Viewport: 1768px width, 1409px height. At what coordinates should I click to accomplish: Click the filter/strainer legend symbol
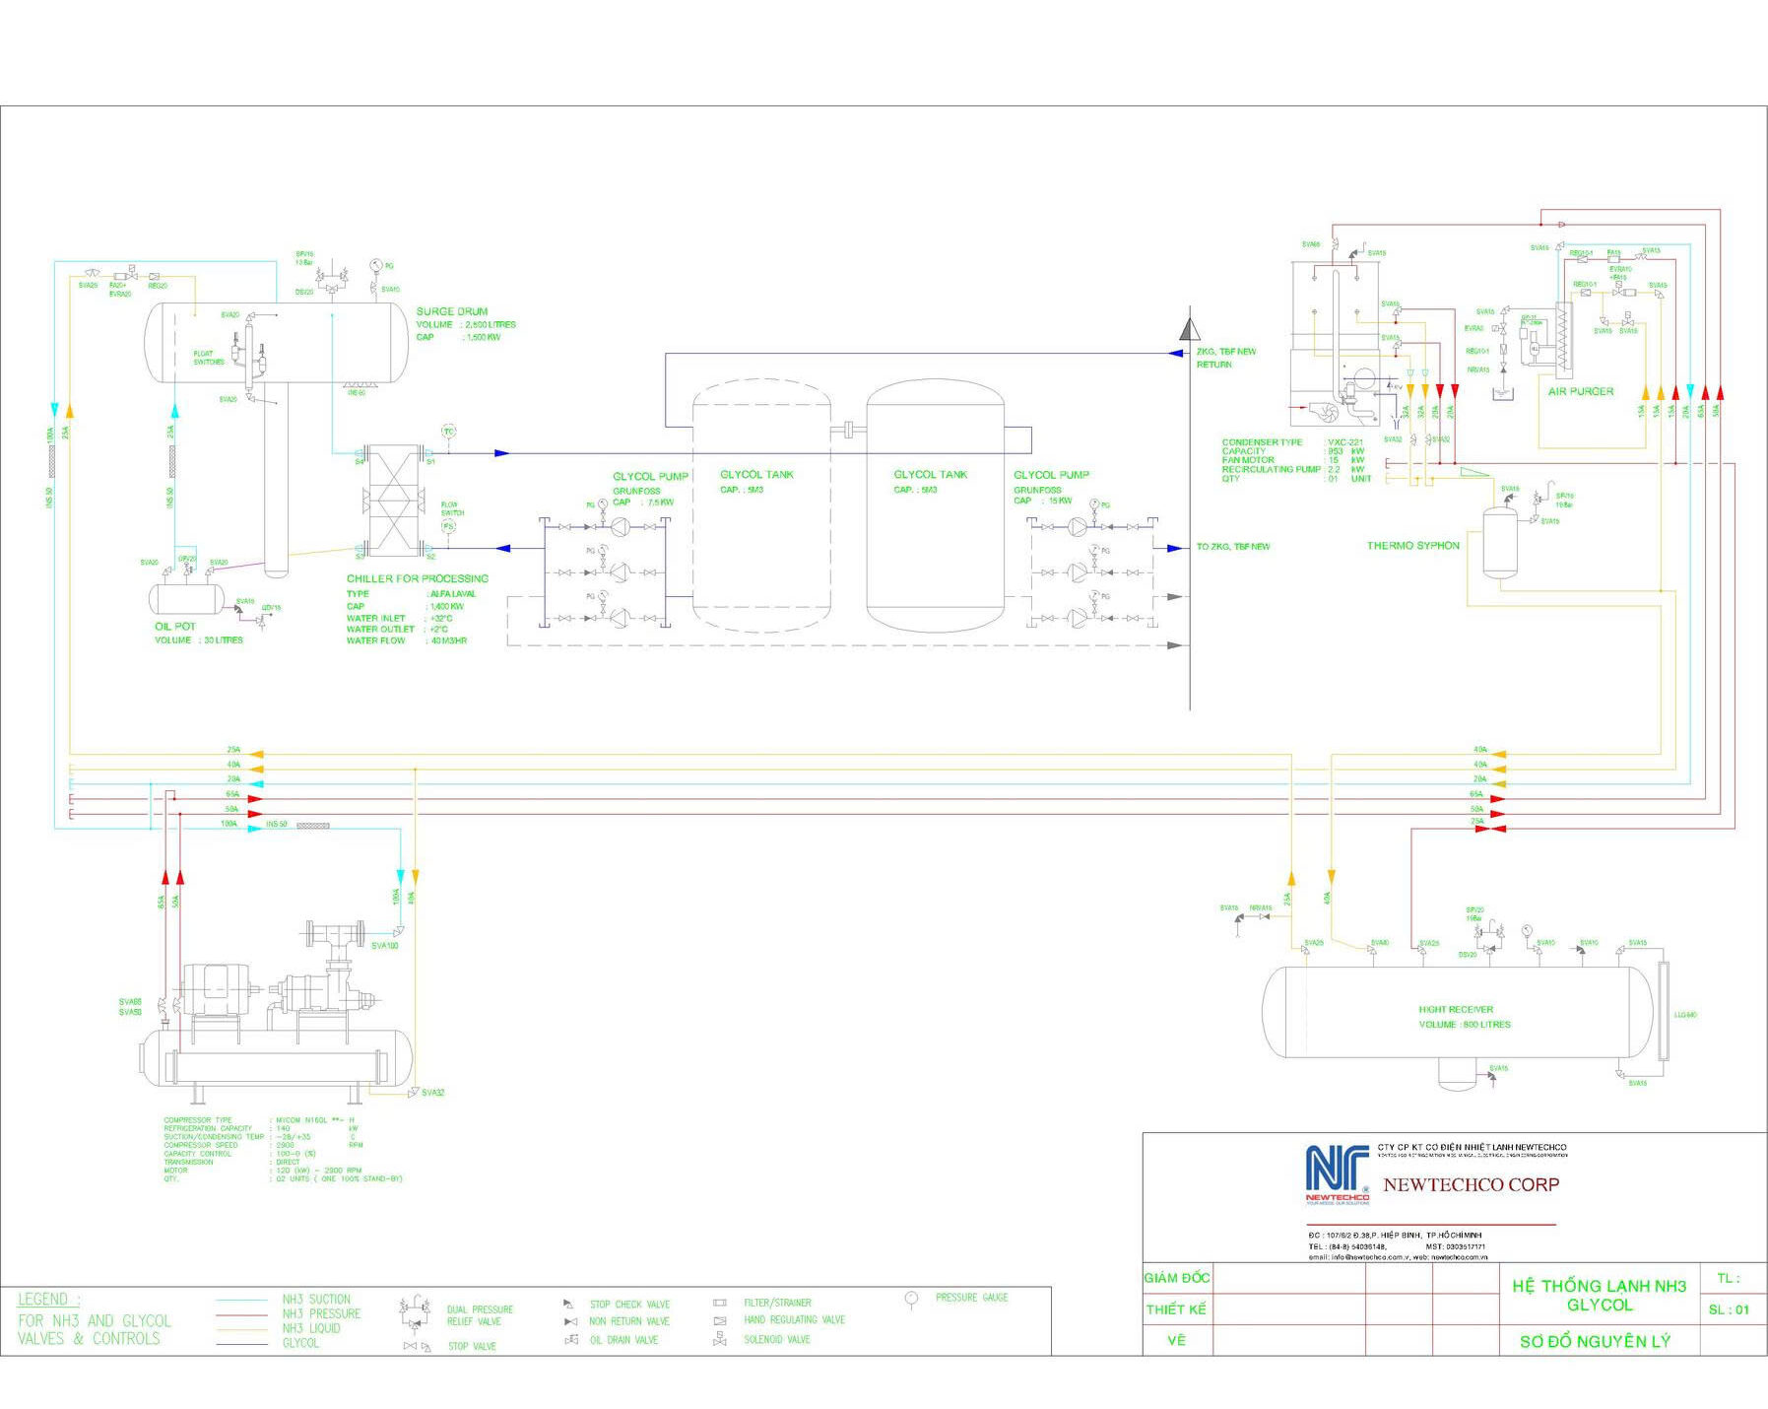720,1303
